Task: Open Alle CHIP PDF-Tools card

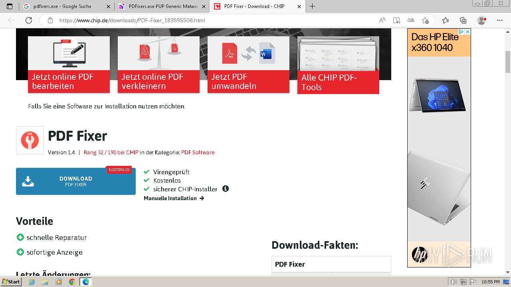Action: point(338,65)
